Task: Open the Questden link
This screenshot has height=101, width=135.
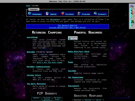Action: pos(31,52)
